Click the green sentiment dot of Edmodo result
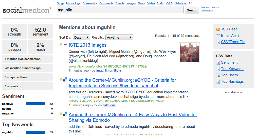This screenshot has height=135, width=255. point(61,114)
